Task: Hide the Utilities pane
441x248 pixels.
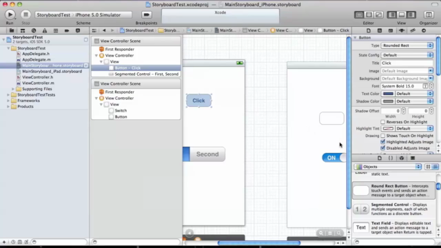Action: click(x=411, y=14)
